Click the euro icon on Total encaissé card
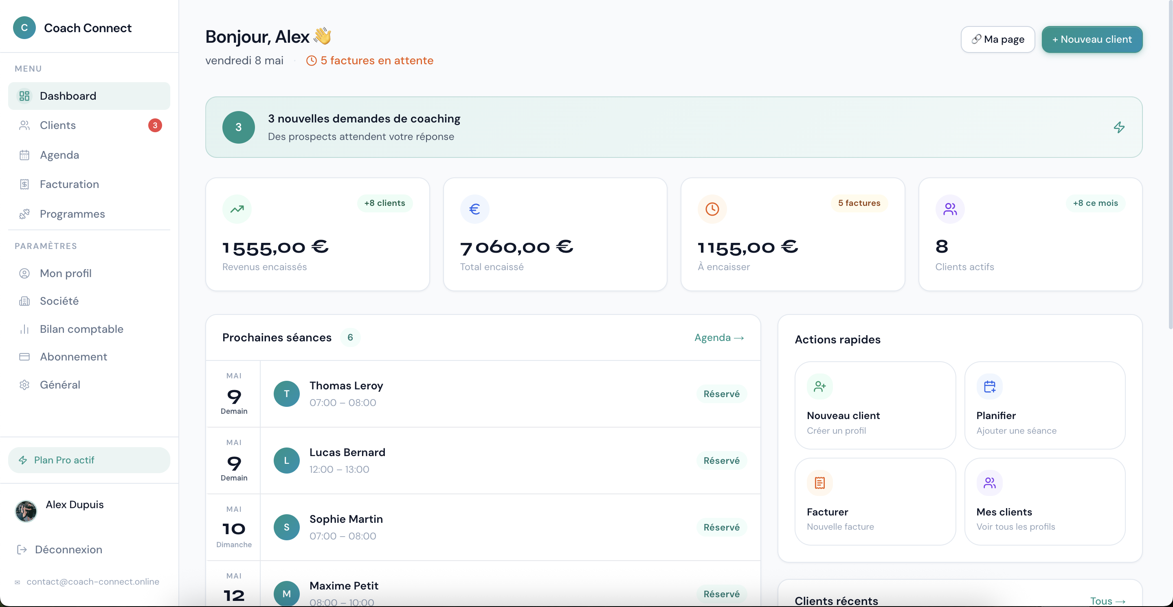 [x=474, y=209]
